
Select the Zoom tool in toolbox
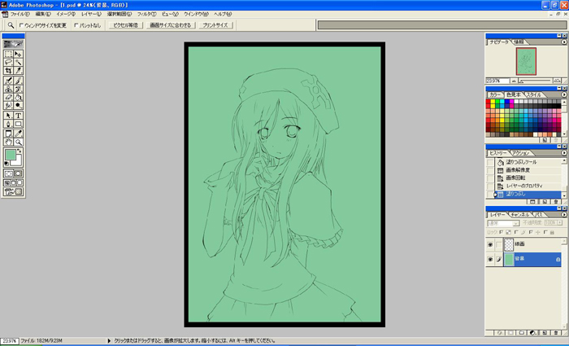click(x=18, y=142)
